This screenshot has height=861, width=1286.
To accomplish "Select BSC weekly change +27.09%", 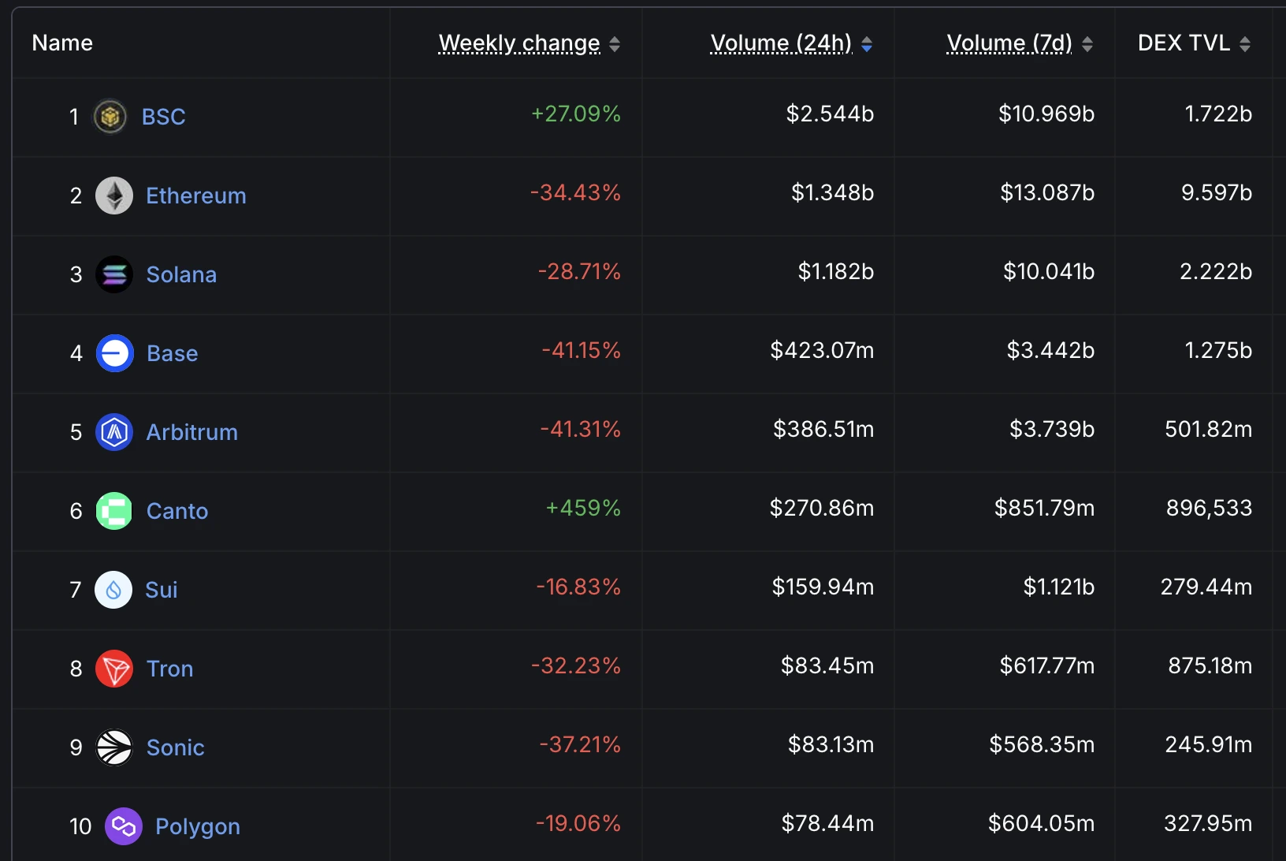I will [x=576, y=114].
